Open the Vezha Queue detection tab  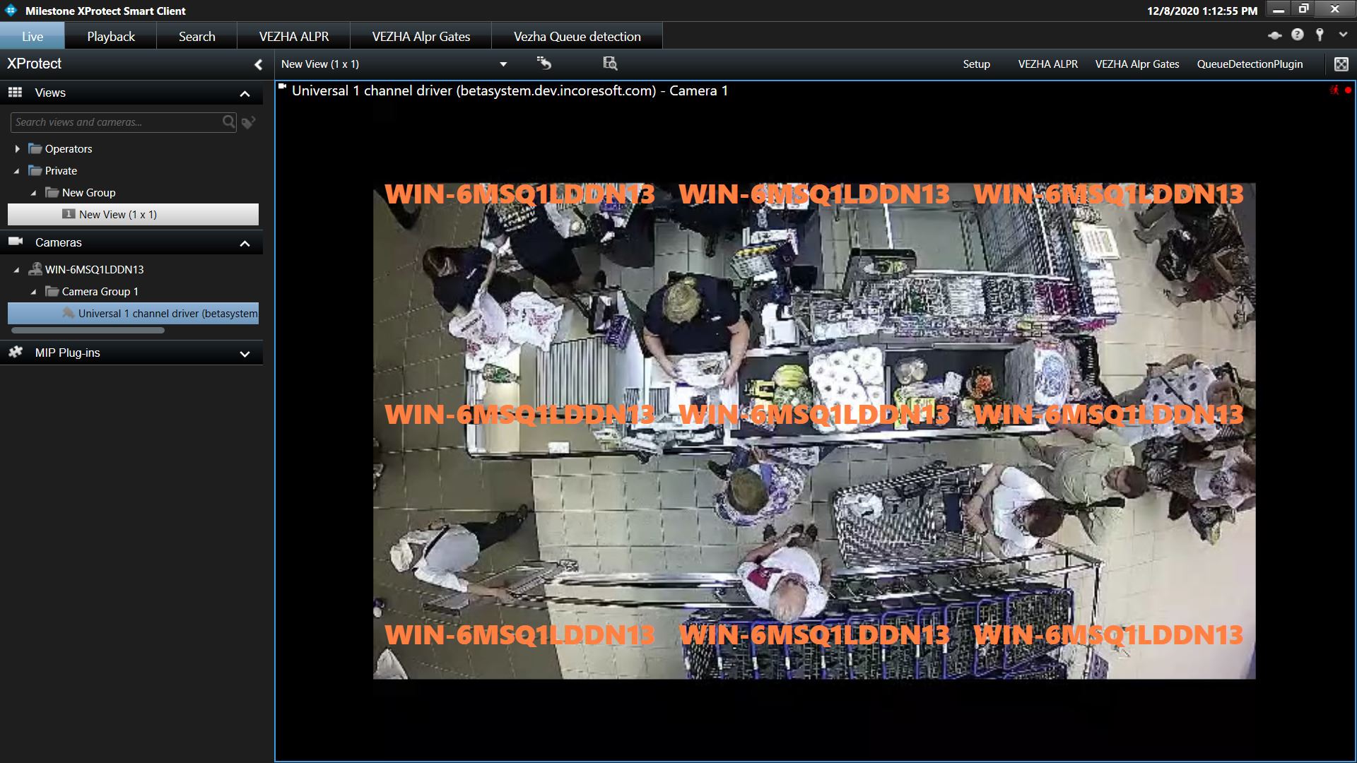coord(577,36)
